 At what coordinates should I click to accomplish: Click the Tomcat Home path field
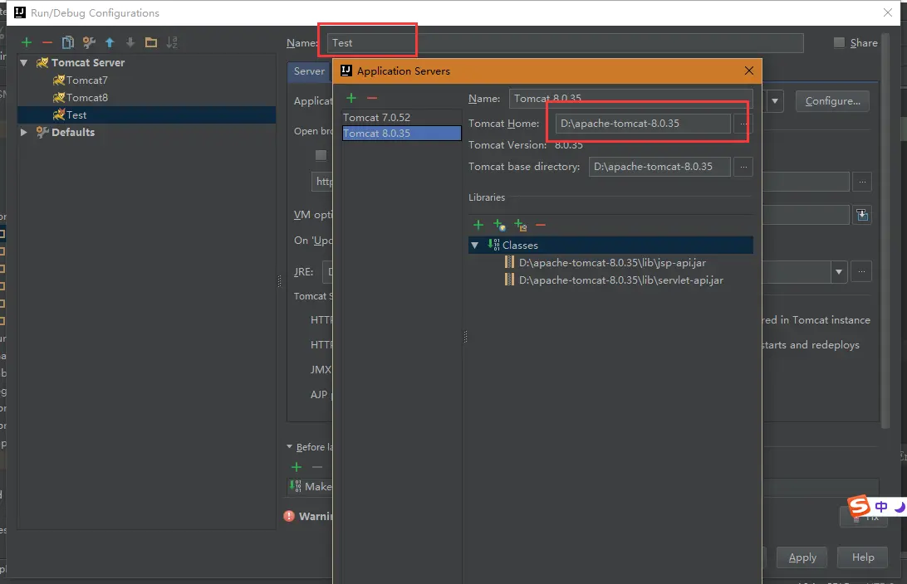[x=643, y=124]
